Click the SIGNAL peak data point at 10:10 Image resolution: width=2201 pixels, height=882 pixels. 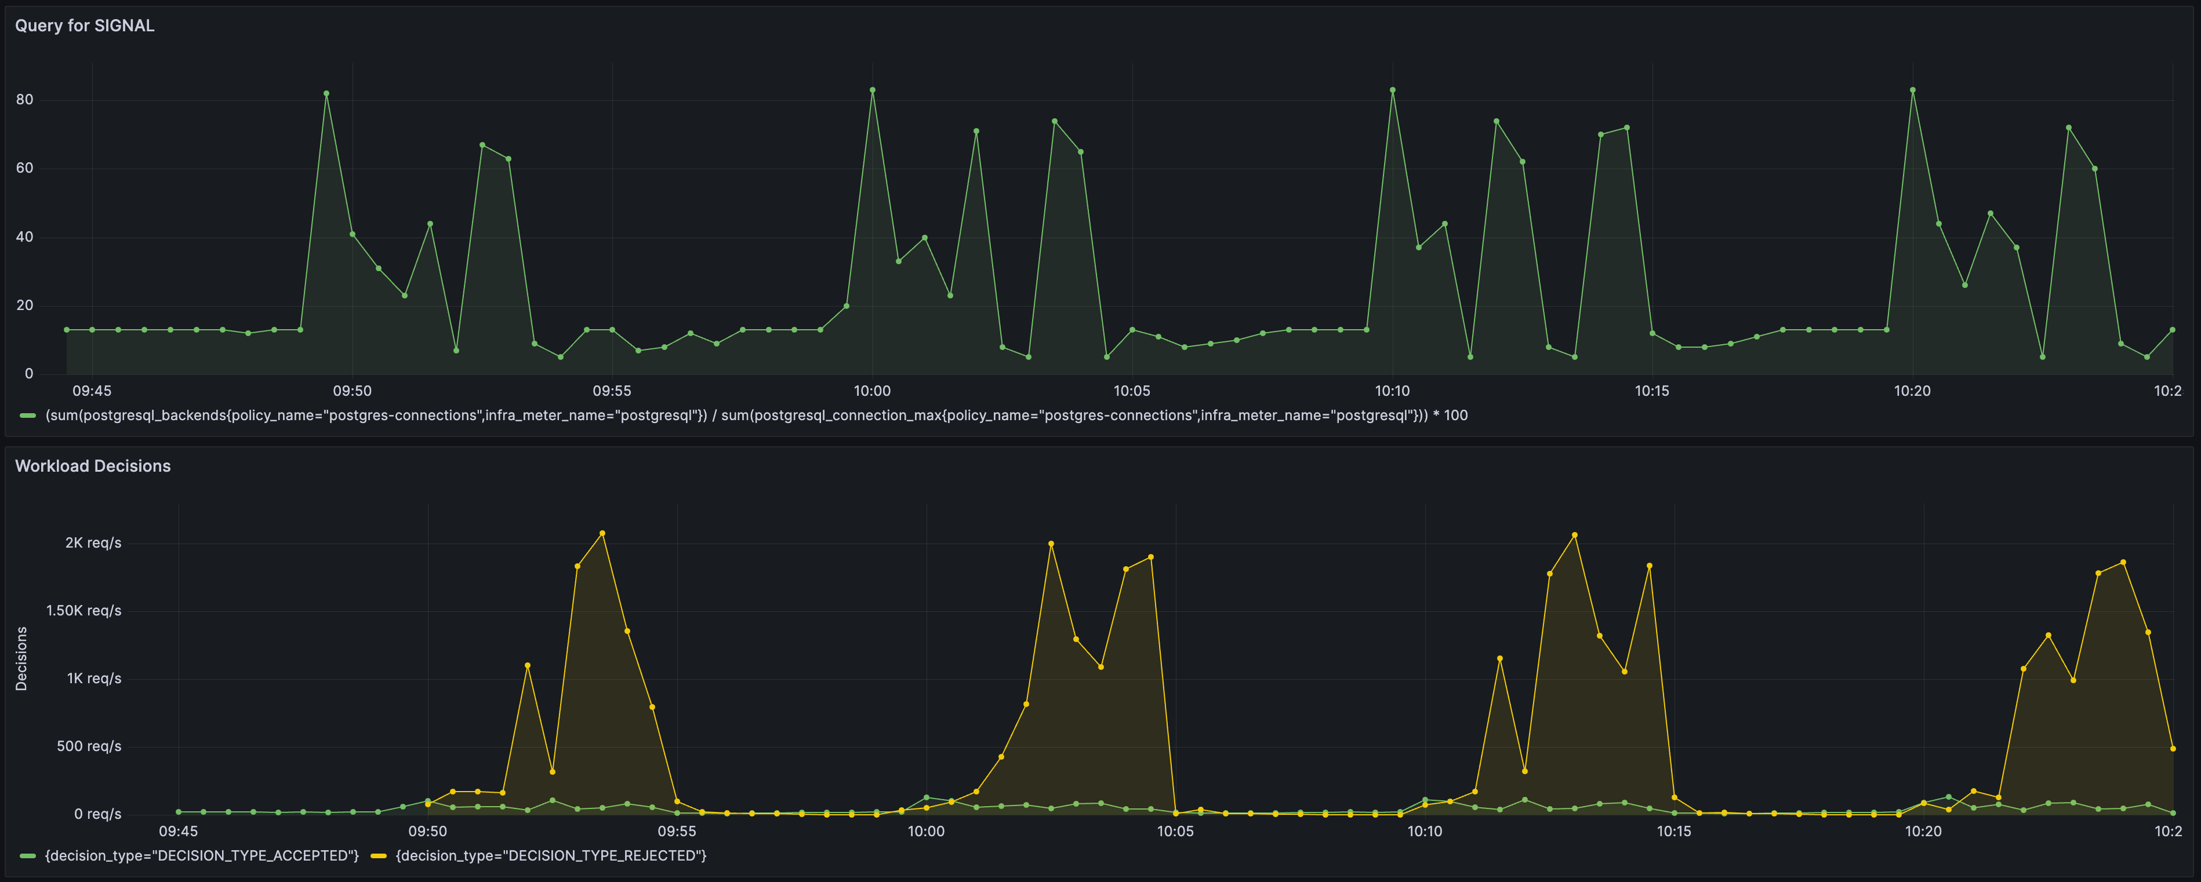tap(1393, 90)
